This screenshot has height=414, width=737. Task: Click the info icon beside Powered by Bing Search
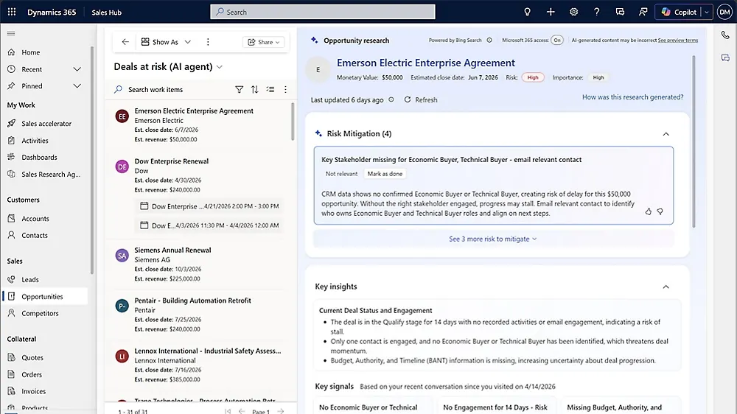pos(489,41)
